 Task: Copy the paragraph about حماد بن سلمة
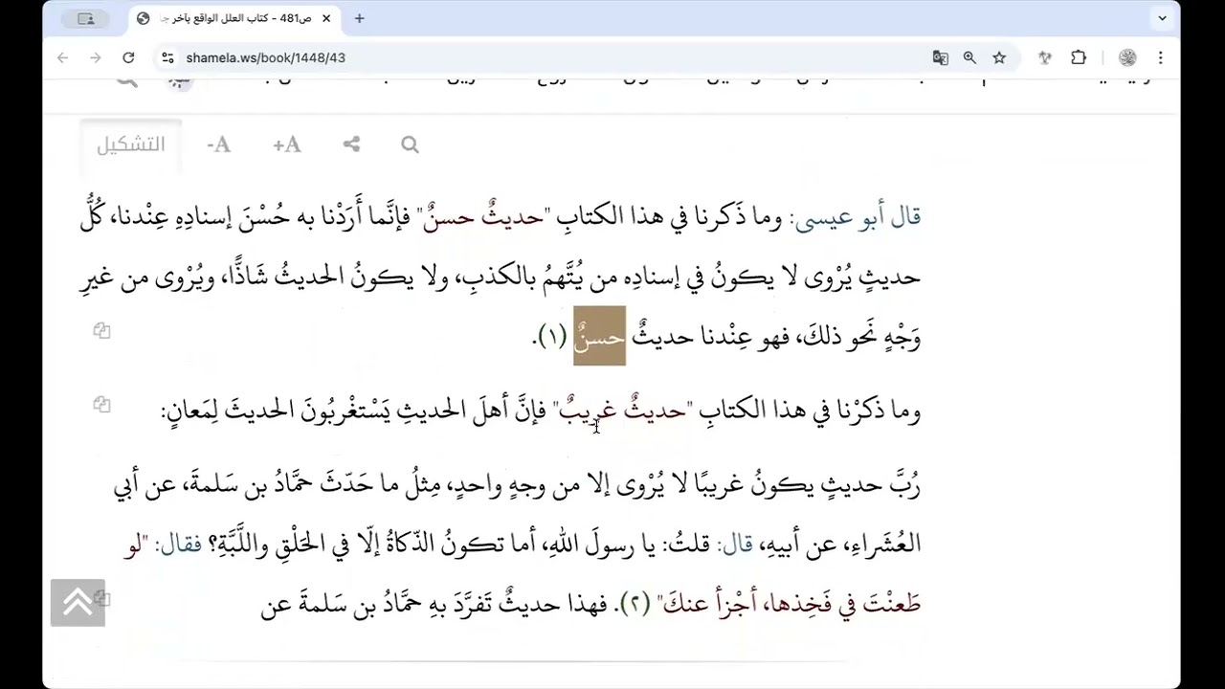(x=101, y=598)
